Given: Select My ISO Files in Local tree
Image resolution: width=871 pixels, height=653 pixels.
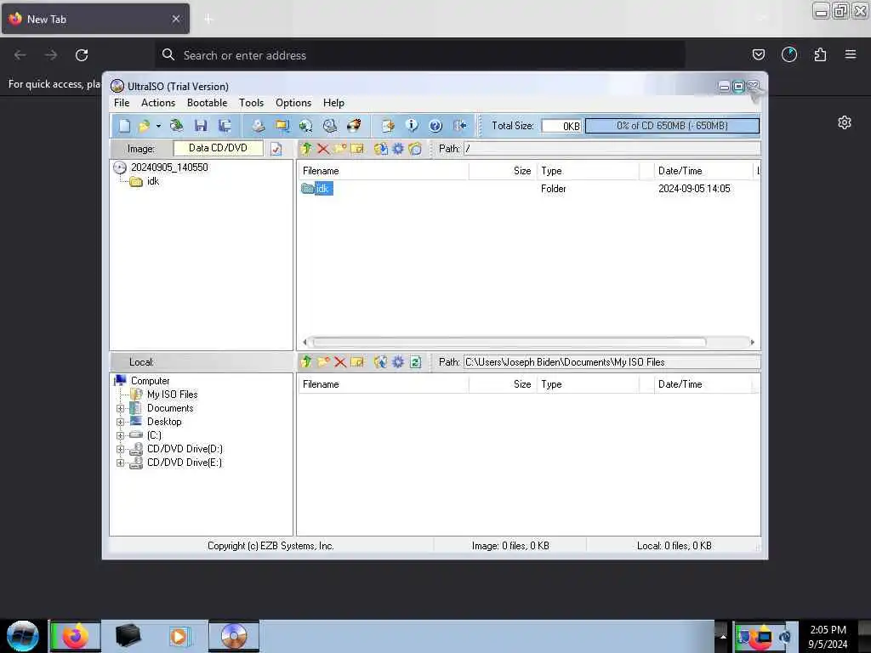Looking at the screenshot, I should pyautogui.click(x=172, y=395).
